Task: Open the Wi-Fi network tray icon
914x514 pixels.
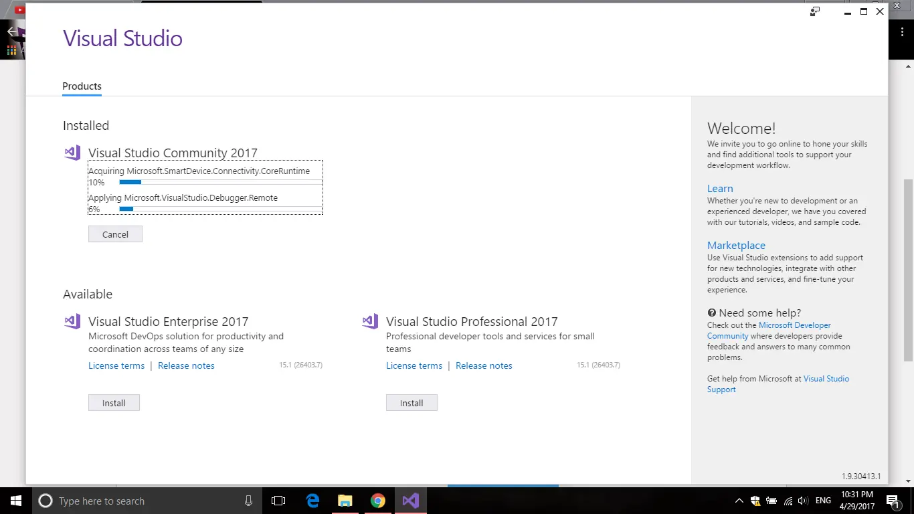Action: tap(788, 501)
